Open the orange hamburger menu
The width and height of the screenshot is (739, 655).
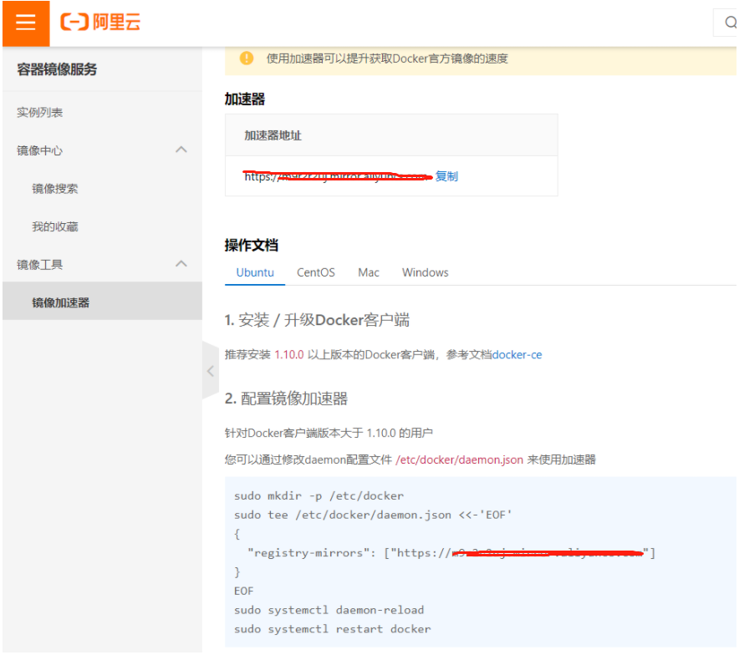(x=26, y=23)
